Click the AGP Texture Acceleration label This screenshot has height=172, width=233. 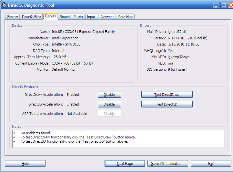point(43,114)
